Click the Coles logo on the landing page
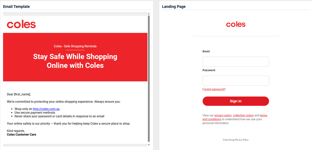Screen dimensions: 312x150 point(236,24)
